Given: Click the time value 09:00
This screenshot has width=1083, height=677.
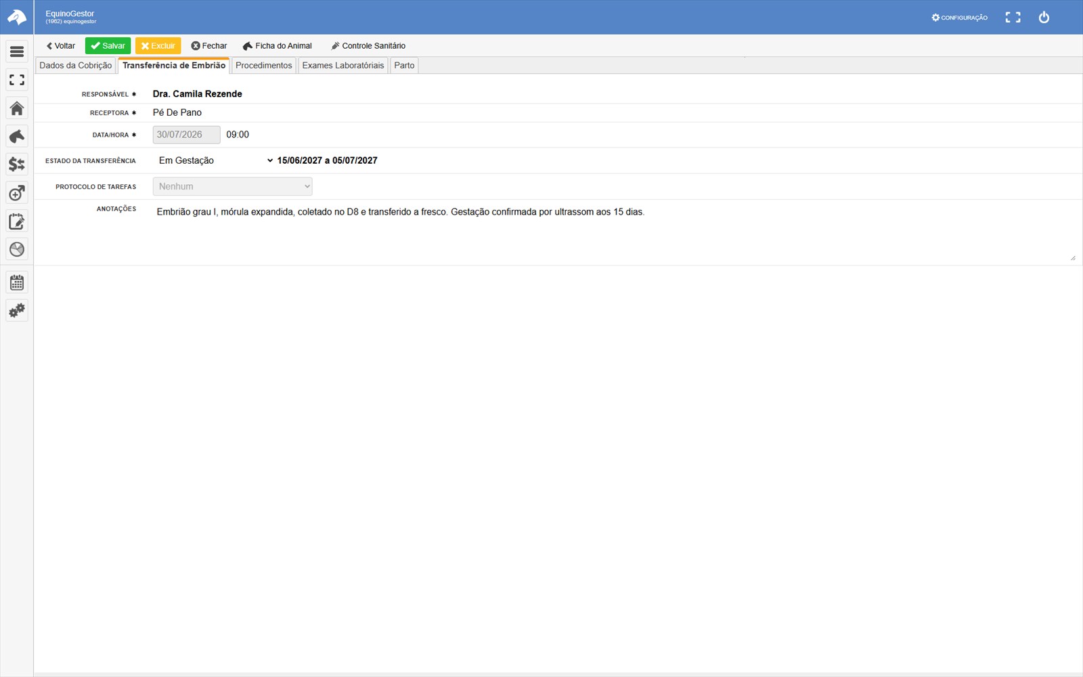Looking at the screenshot, I should (238, 135).
